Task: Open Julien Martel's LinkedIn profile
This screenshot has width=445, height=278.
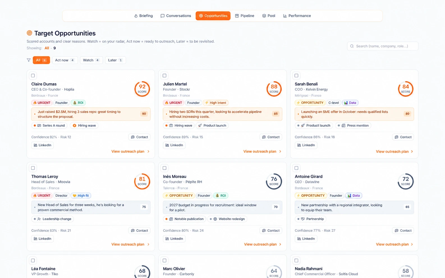Action: pyautogui.click(x=174, y=145)
